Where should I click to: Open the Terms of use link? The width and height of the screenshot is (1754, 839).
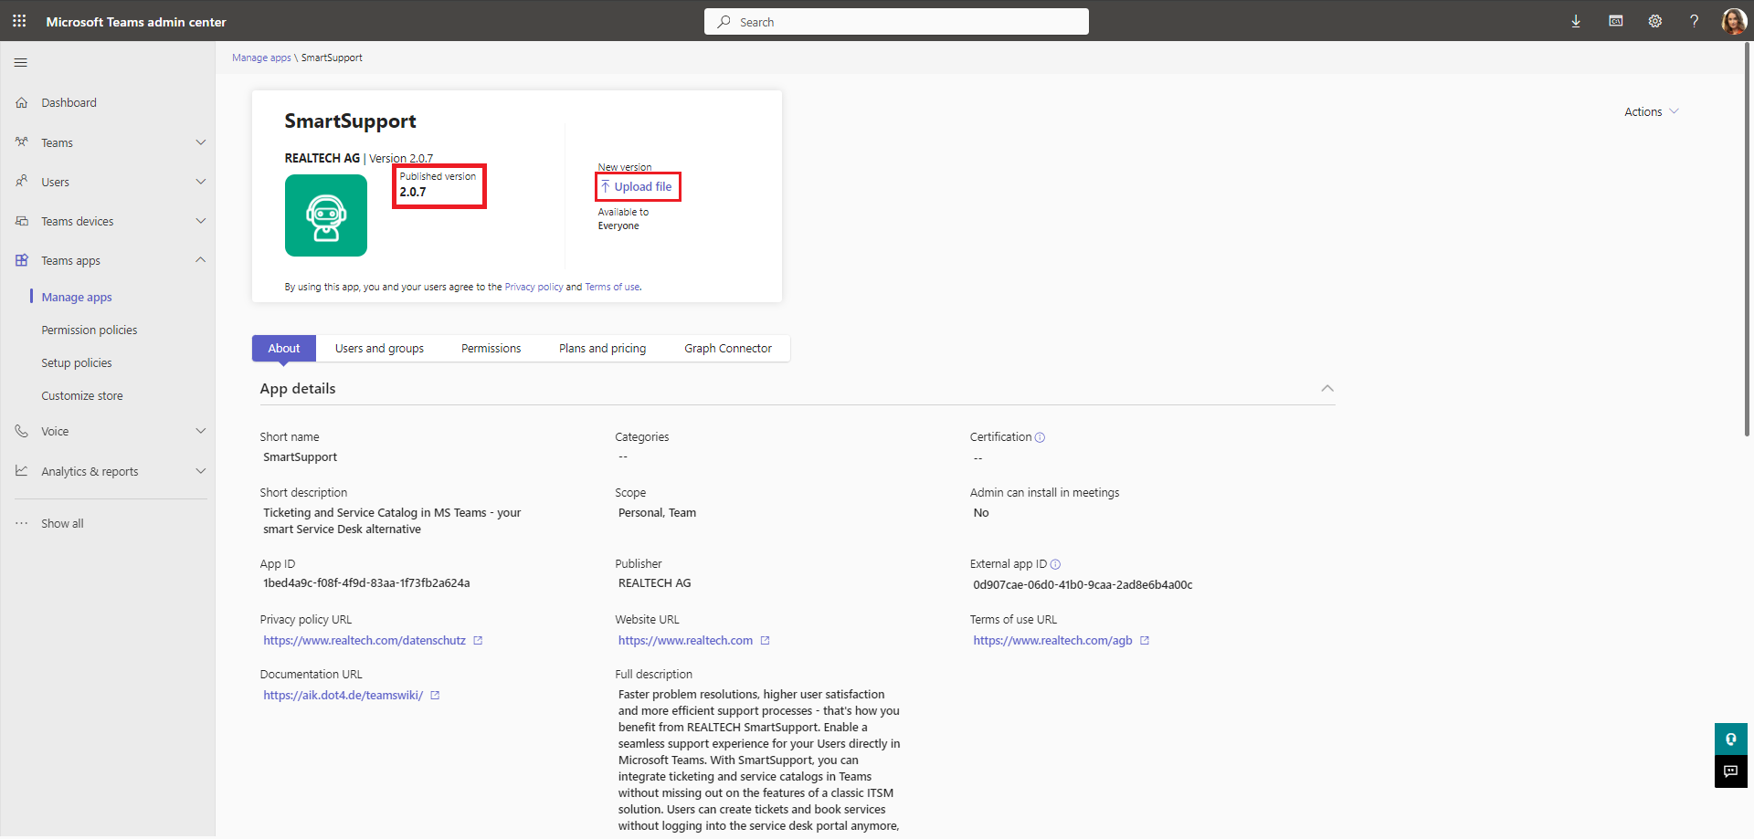[612, 287]
